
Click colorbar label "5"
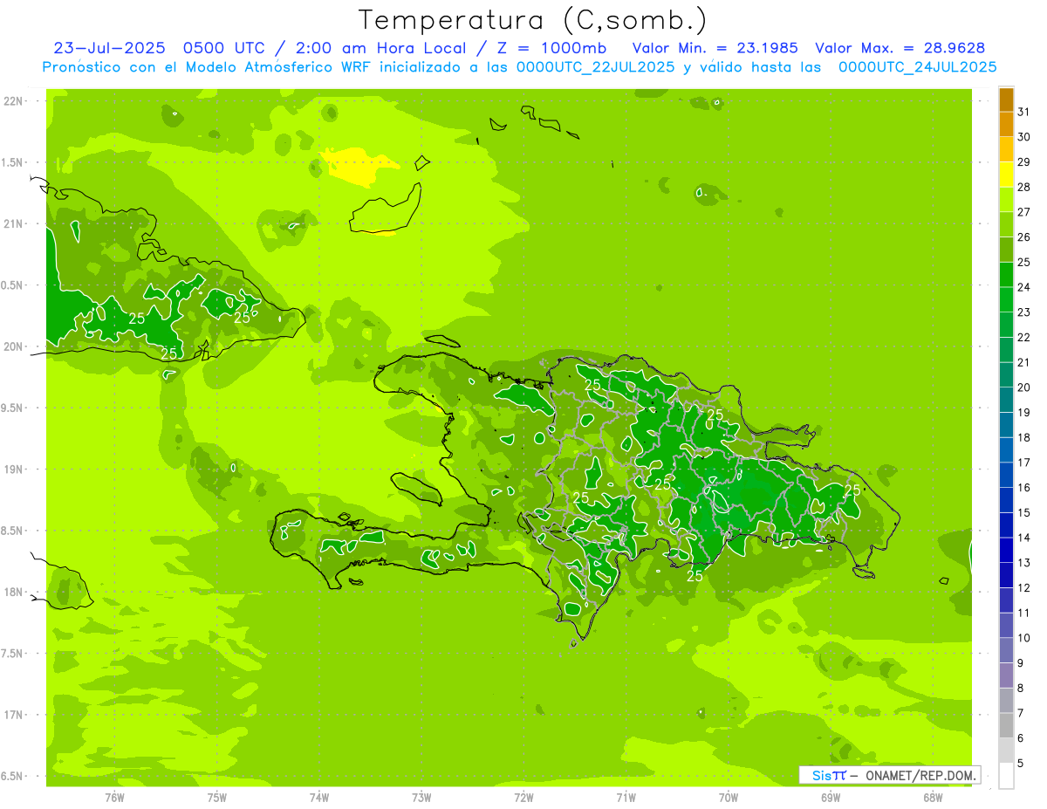[x=1020, y=764]
